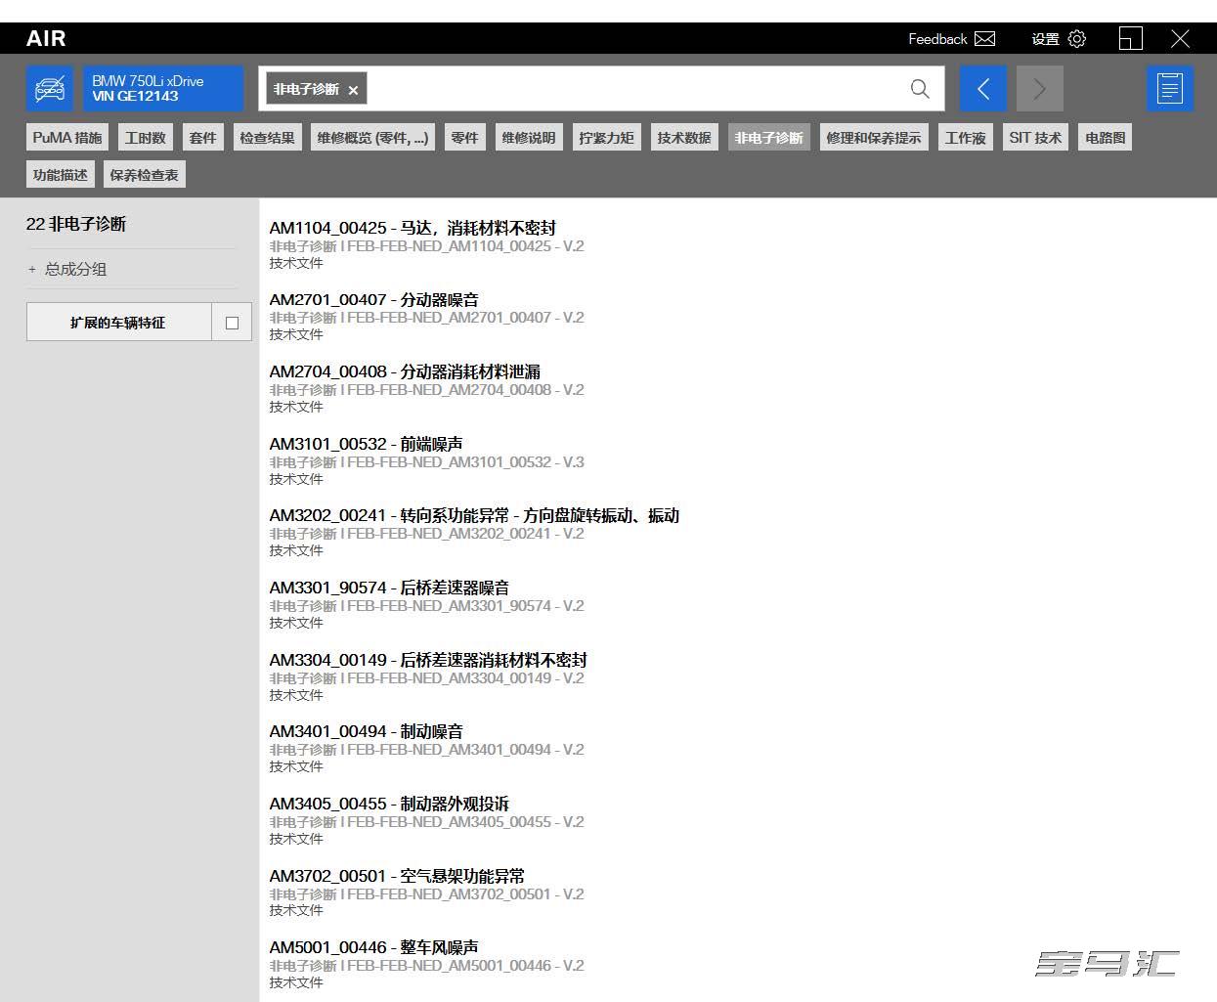Open document AM3101_00532 前端噪声

pyautogui.click(x=367, y=444)
